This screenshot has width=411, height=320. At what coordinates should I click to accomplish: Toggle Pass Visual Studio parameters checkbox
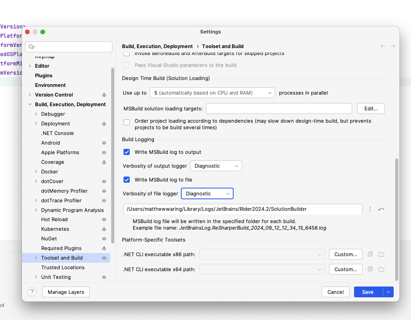pyautogui.click(x=127, y=65)
